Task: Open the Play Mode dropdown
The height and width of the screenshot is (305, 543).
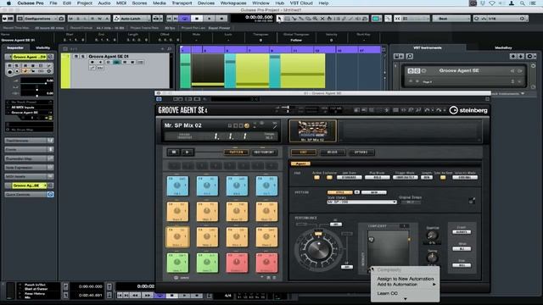Action: click(377, 177)
